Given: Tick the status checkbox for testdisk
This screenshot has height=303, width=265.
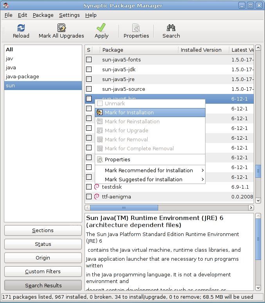Looking at the screenshot, I should pos(89,187).
